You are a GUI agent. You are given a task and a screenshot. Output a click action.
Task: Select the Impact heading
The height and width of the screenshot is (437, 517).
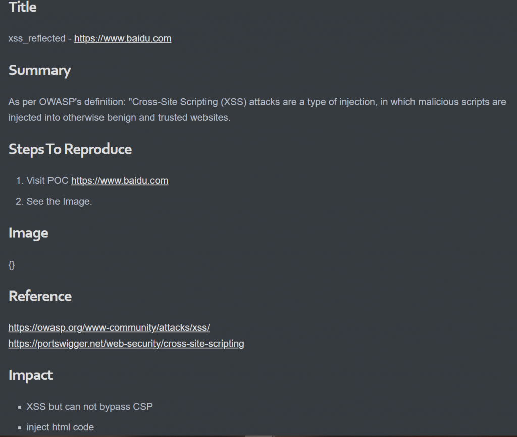[x=30, y=375]
